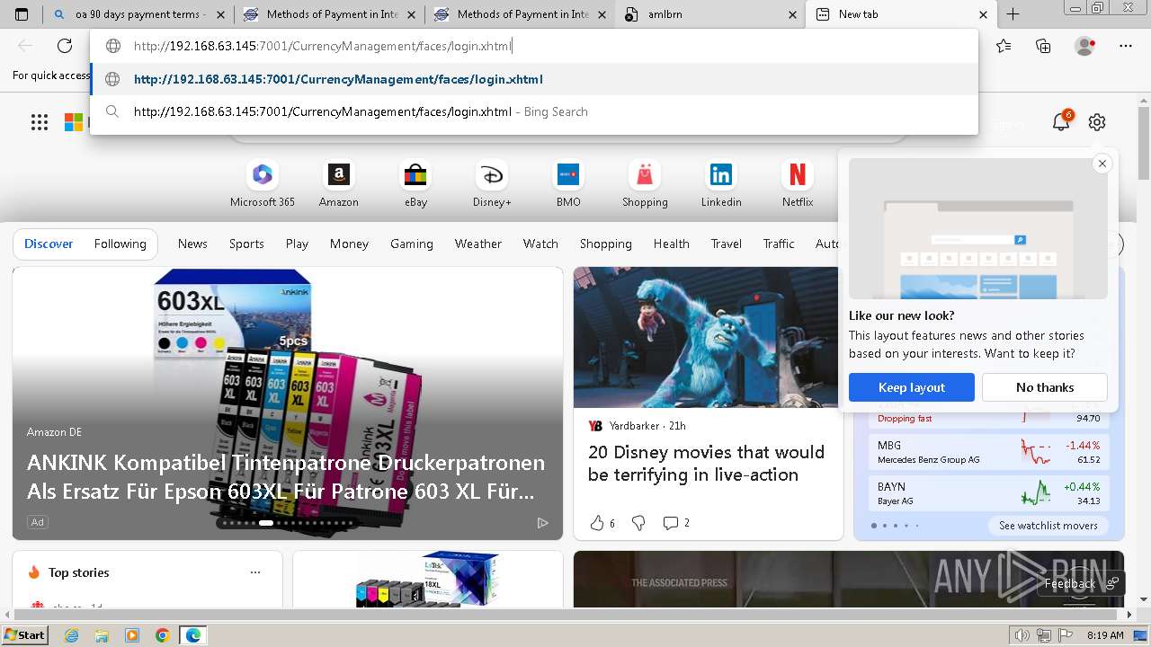Select Following feed tab

coord(120,244)
